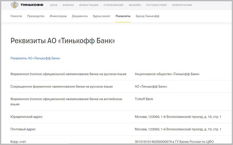Switch to the Новости tab
This screenshot has height=145, width=233.
point(16,16)
